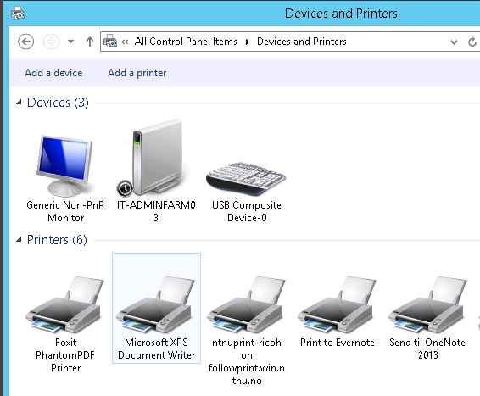Image resolution: width=480 pixels, height=396 pixels.
Task: Select the Microsoft XPS Document Writer printer
Action: (156, 308)
